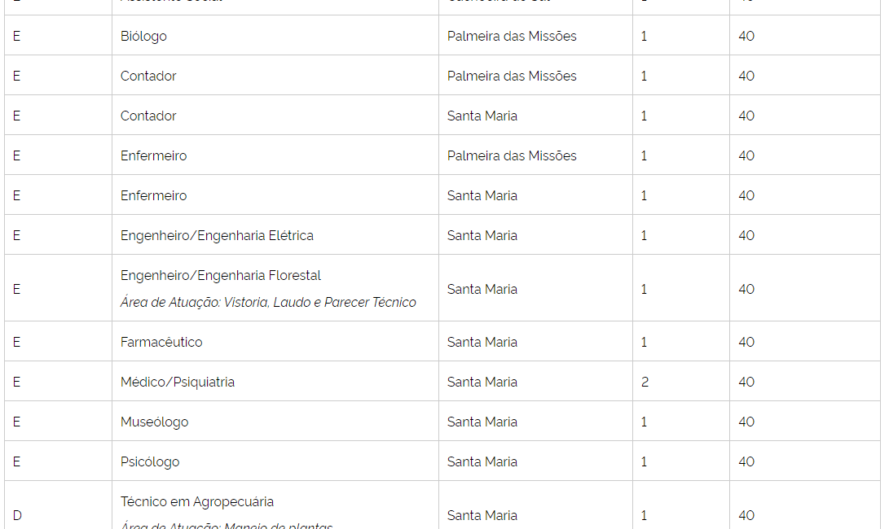This screenshot has width=889, height=529.
Task: Click the 40 hours cell for Biólogo
Action: click(x=746, y=36)
